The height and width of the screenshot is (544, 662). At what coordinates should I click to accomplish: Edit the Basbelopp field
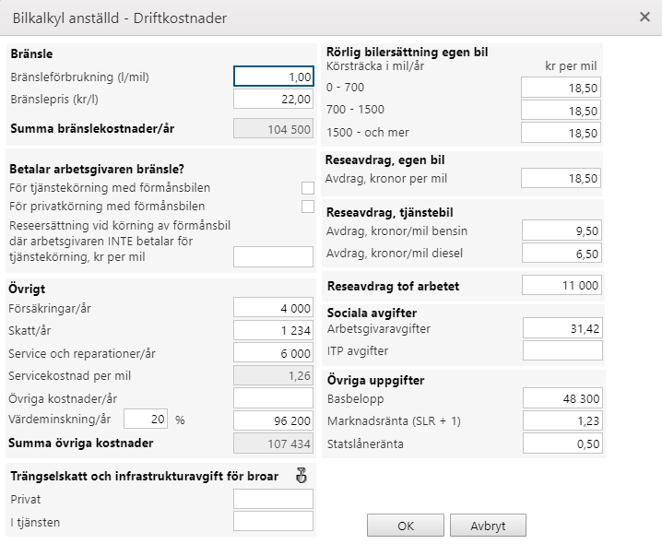pos(562,398)
